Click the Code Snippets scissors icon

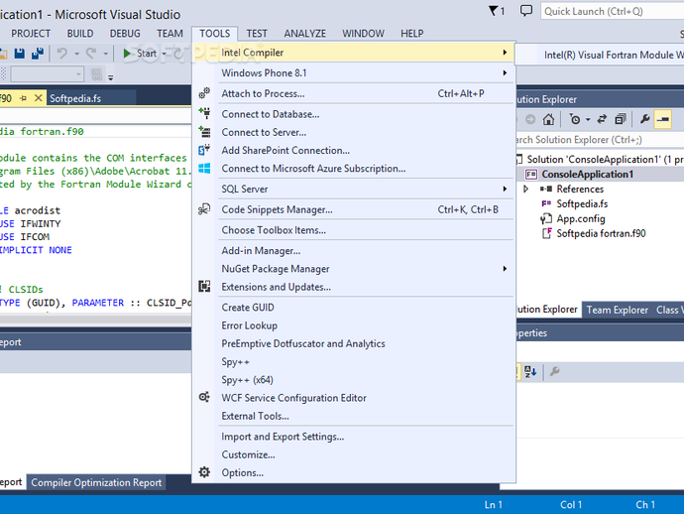click(x=204, y=209)
